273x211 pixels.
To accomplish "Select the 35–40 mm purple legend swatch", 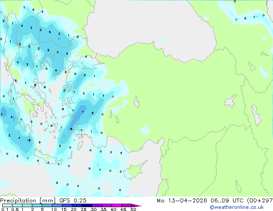I will pos(107,205).
